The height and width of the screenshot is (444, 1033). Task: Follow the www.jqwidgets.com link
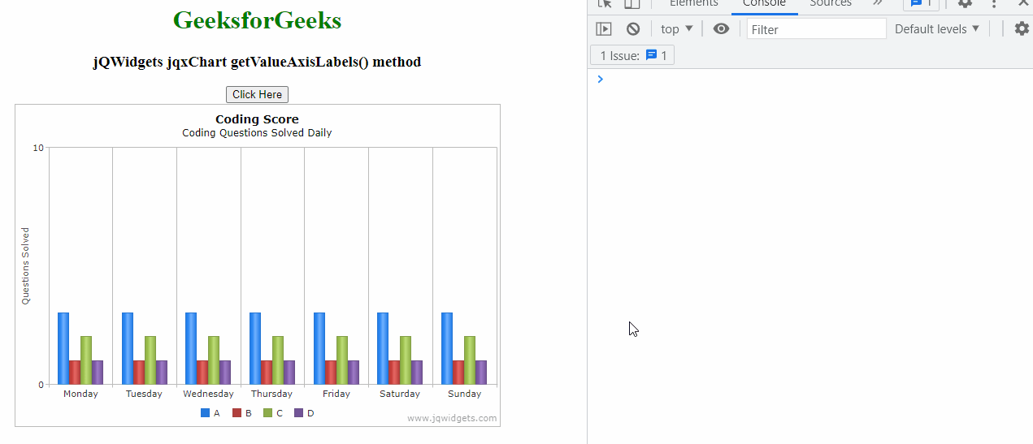[x=452, y=419]
